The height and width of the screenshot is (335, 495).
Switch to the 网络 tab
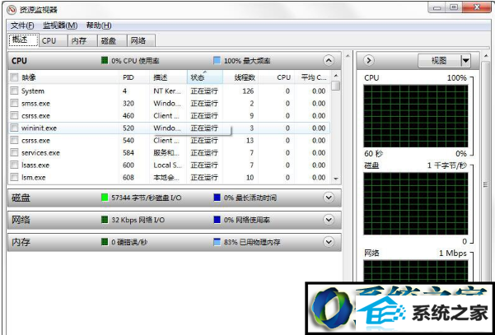coord(141,40)
